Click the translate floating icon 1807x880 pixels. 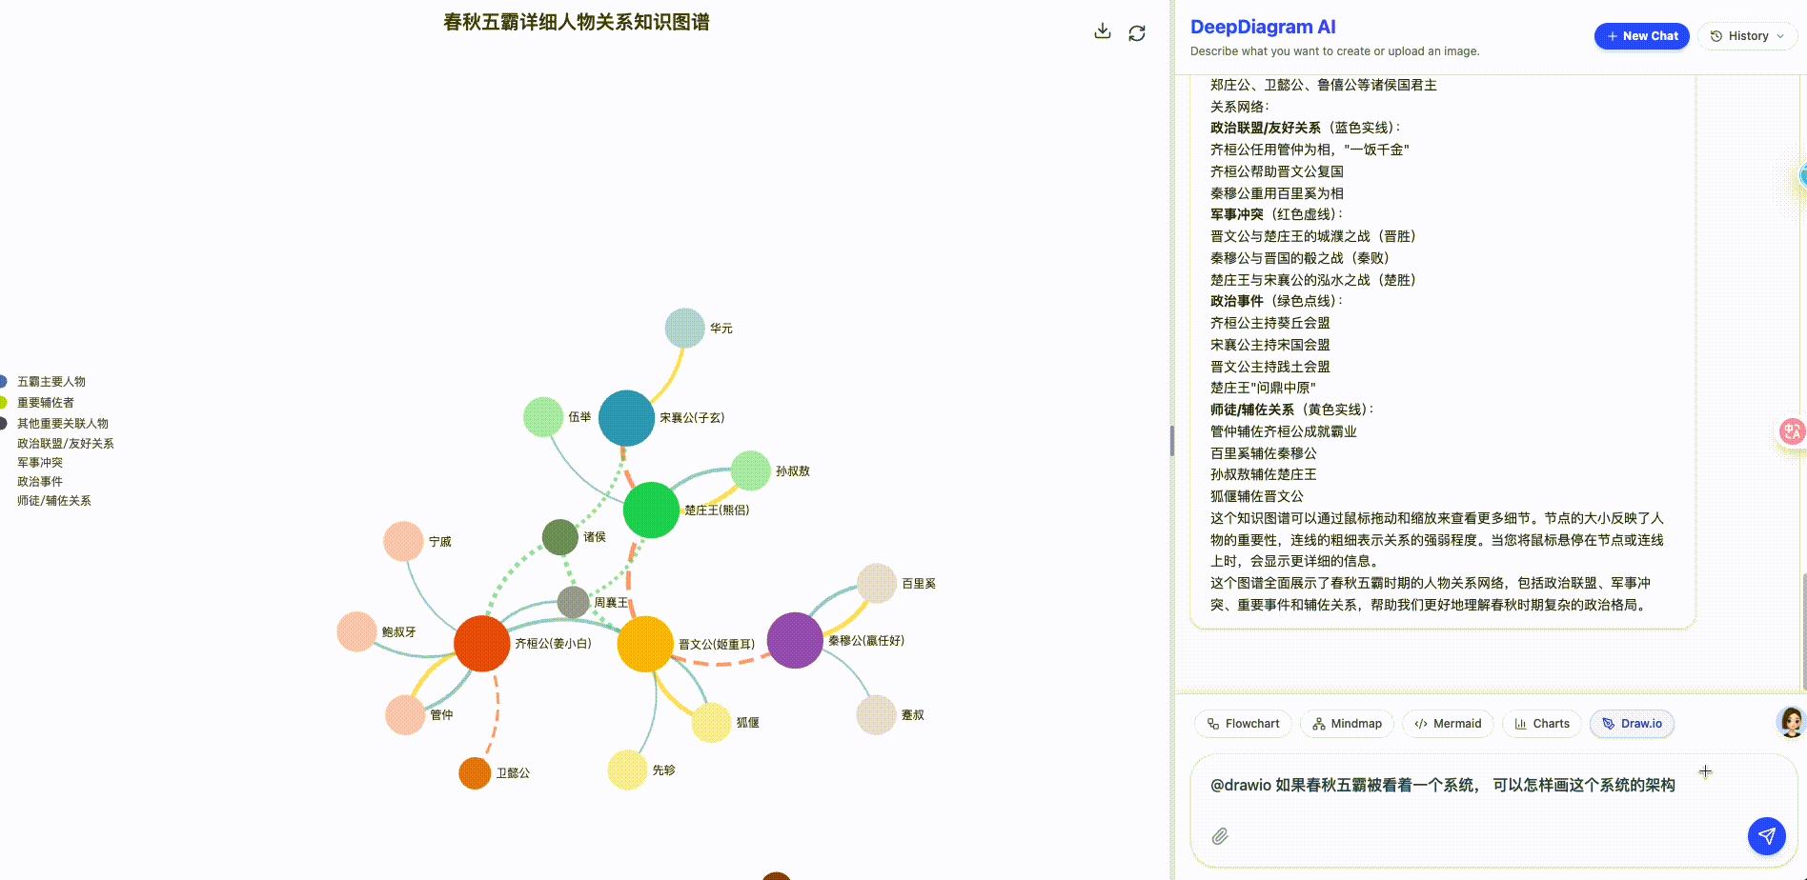click(x=1791, y=431)
